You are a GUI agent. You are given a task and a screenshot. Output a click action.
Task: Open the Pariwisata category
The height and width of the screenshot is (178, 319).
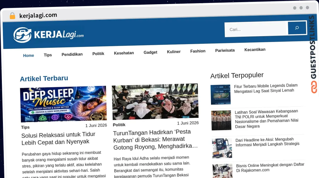[225, 50]
